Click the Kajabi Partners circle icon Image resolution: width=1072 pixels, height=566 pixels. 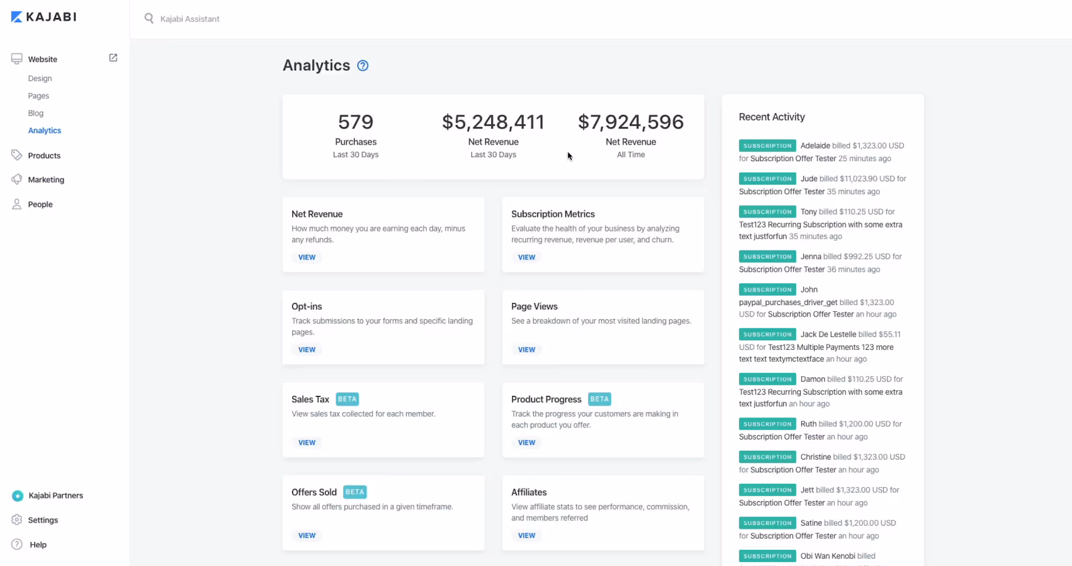(17, 496)
